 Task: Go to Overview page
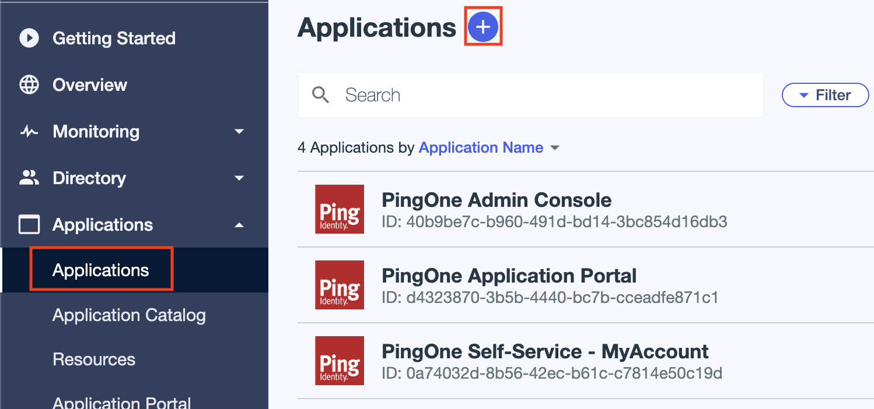[90, 85]
